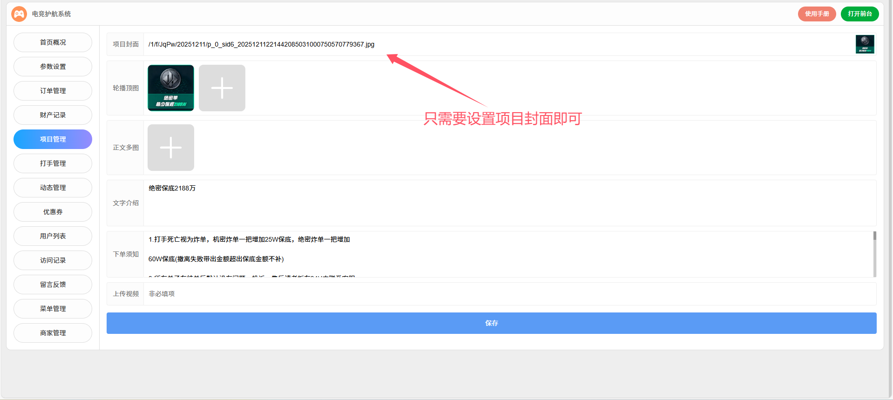The image size is (893, 400).
Task: Add a new carousel top image
Action: pos(222,88)
